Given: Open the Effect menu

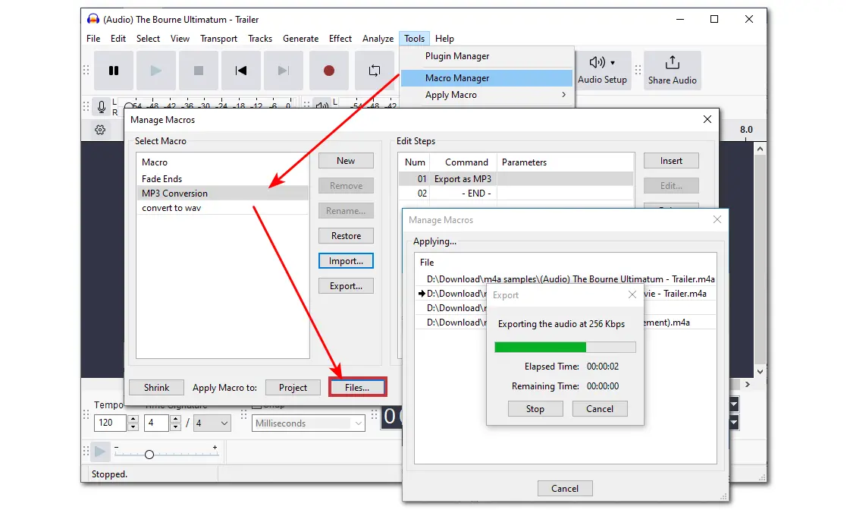Looking at the screenshot, I should click(x=340, y=39).
